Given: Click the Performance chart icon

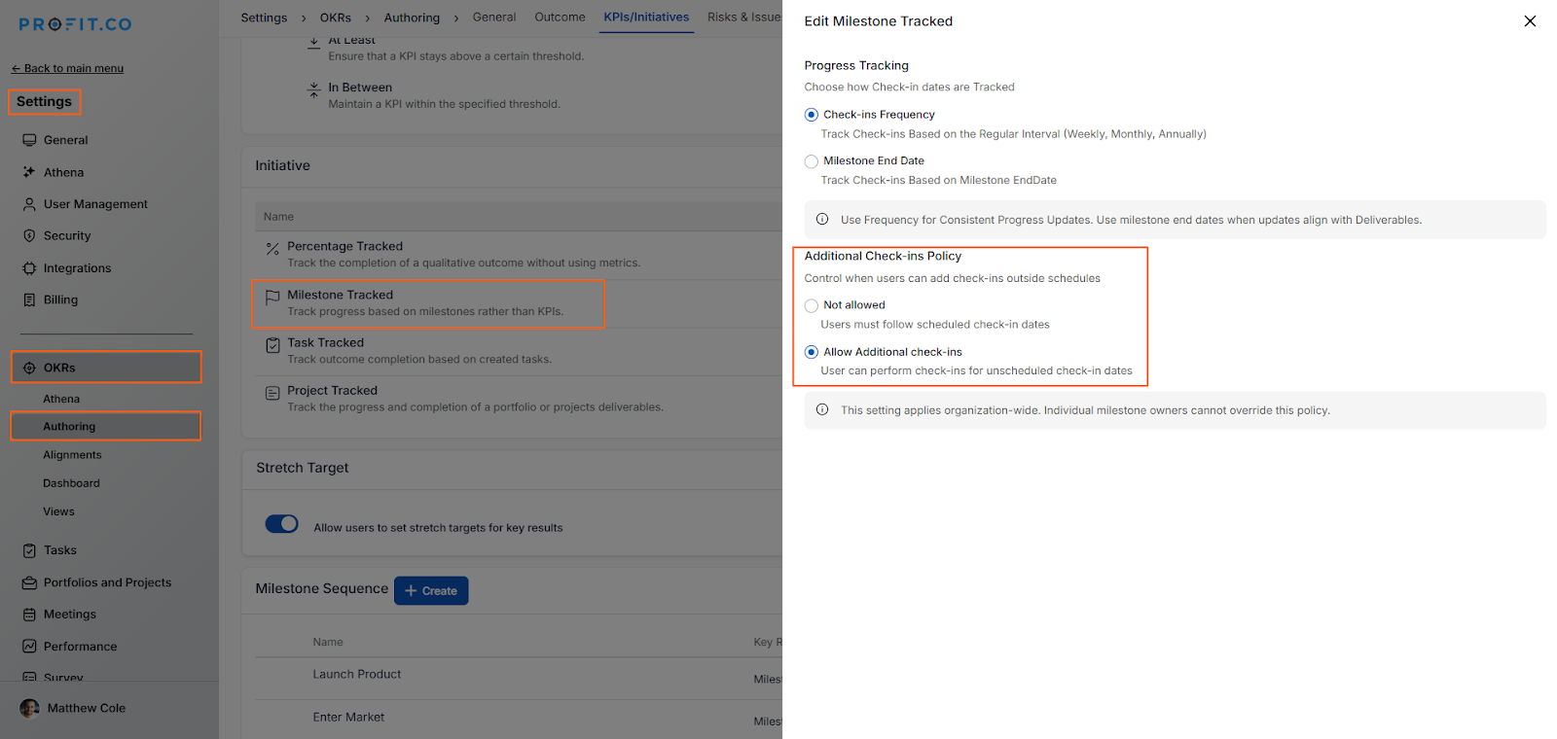Looking at the screenshot, I should coord(29,647).
